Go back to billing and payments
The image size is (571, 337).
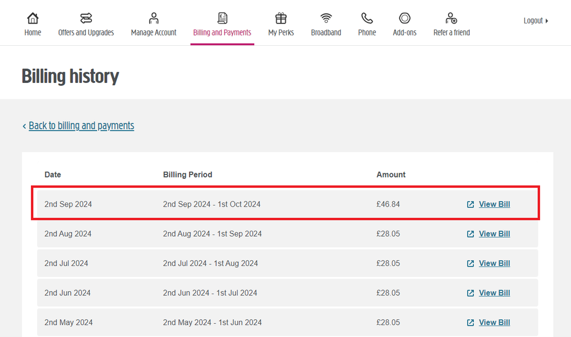[x=81, y=125]
